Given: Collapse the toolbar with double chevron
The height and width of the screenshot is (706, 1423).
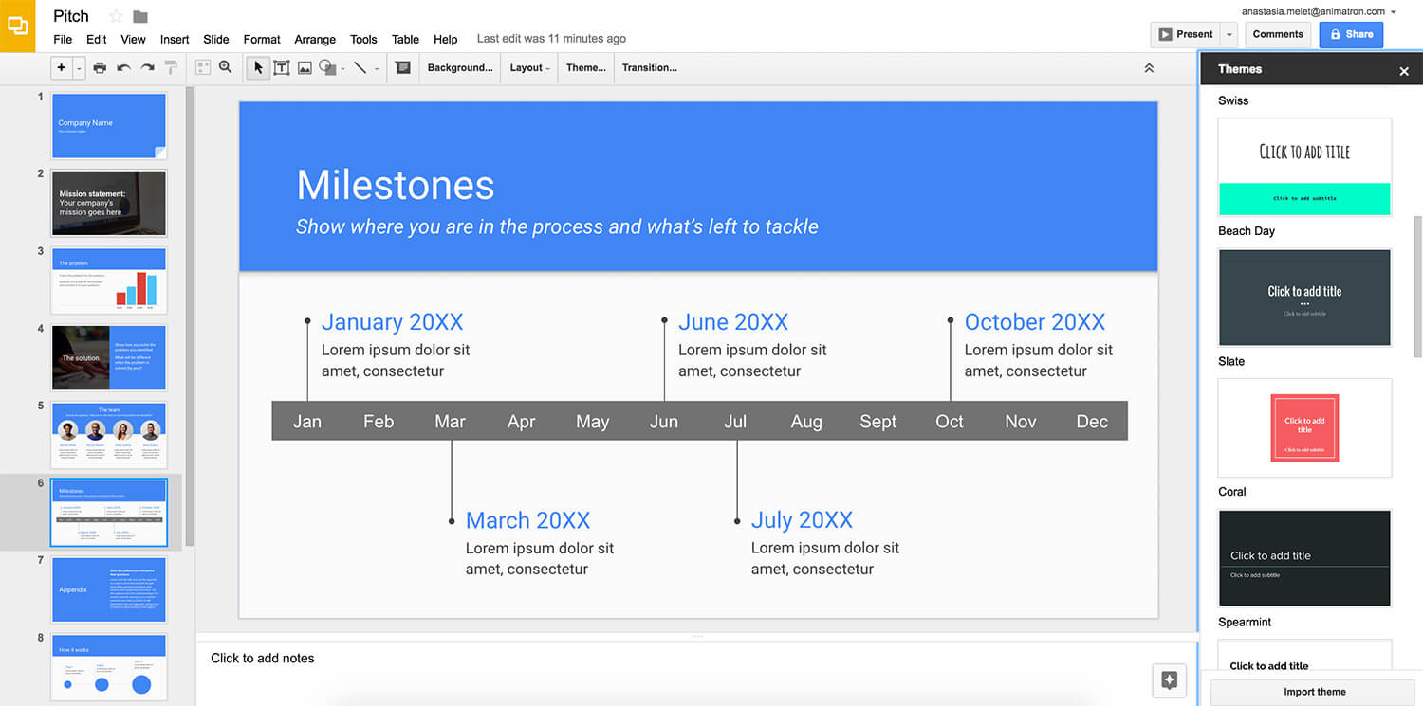Looking at the screenshot, I should pyautogui.click(x=1149, y=68).
